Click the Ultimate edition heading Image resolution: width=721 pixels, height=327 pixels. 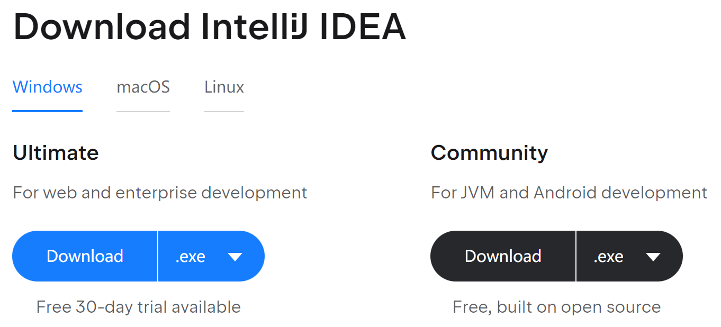pos(56,153)
